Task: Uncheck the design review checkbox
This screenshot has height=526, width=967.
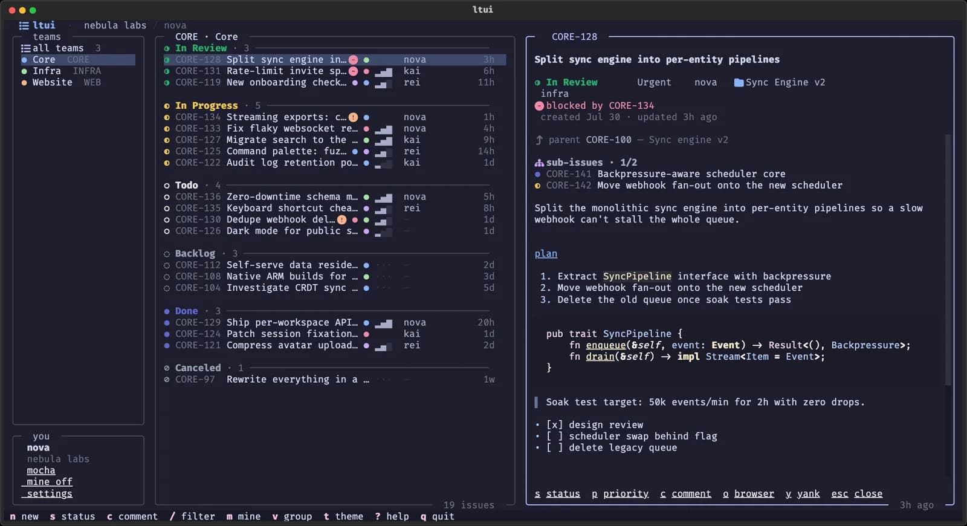Action: [554, 425]
